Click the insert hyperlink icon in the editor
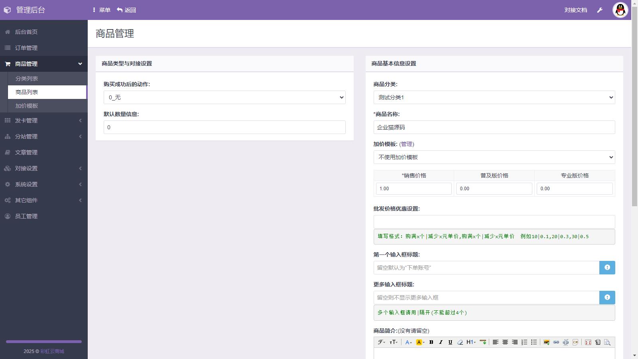The width and height of the screenshot is (638, 359). [x=556, y=342]
